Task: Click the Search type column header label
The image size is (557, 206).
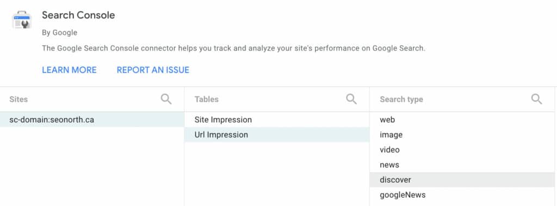Action: tap(401, 99)
